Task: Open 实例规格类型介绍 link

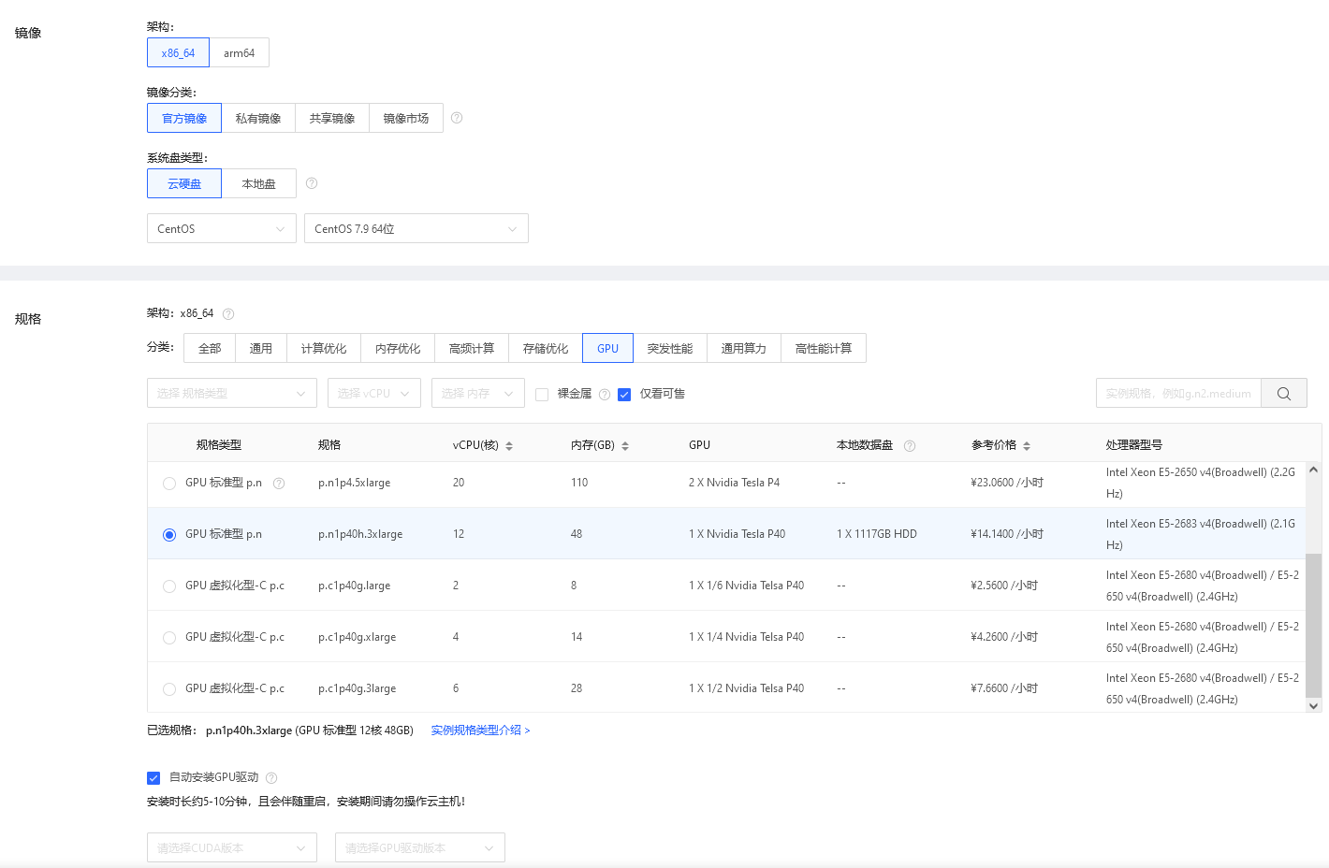Action: click(480, 731)
